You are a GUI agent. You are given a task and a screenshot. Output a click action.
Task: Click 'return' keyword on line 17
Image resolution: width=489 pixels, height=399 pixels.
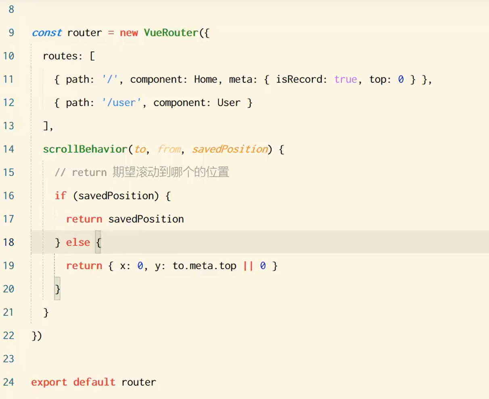tap(84, 219)
